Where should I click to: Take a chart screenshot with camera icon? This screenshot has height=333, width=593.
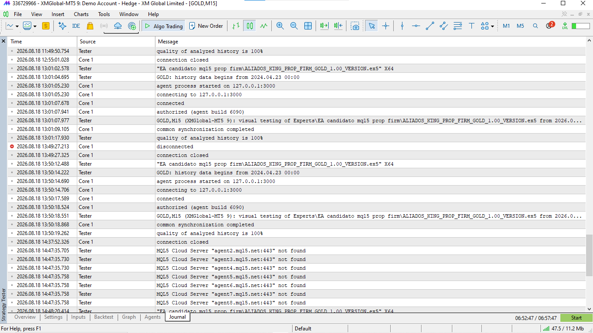click(x=356, y=26)
